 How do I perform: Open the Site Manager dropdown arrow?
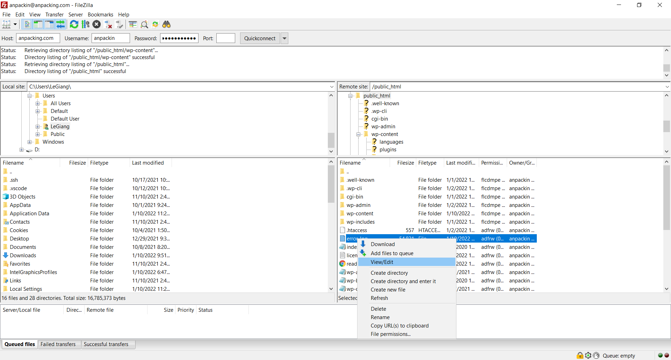[15, 24]
